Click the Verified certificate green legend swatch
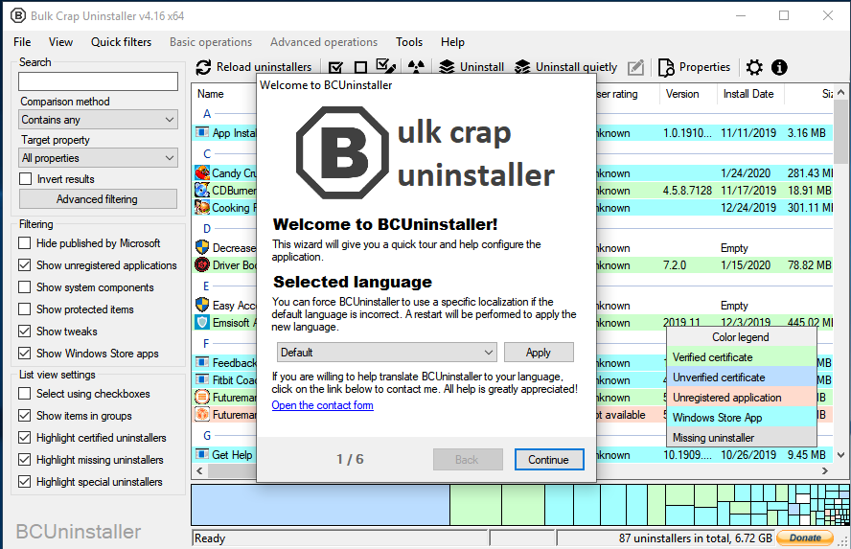Image resolution: width=851 pixels, height=549 pixels. pos(742,357)
